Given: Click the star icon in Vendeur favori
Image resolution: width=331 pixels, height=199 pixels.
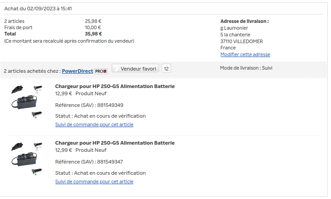Looking at the screenshot, I should point(116,69).
